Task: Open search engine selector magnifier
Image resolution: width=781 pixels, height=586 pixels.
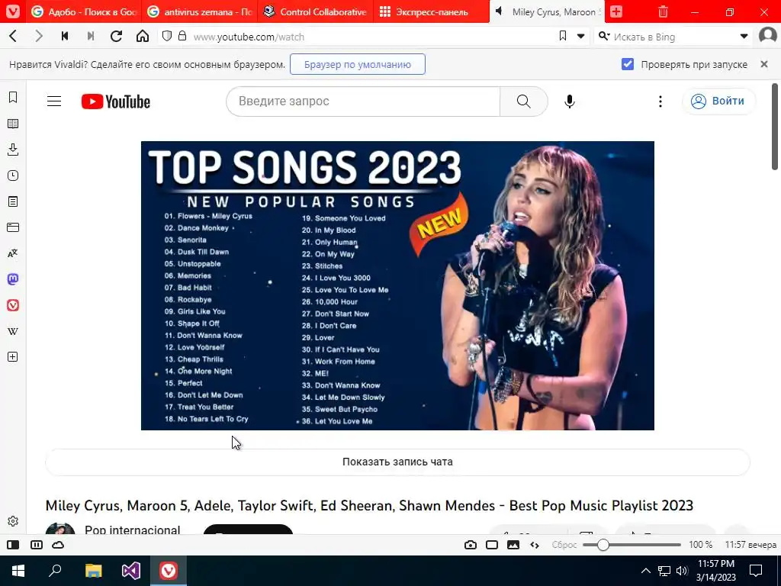Action: (604, 36)
